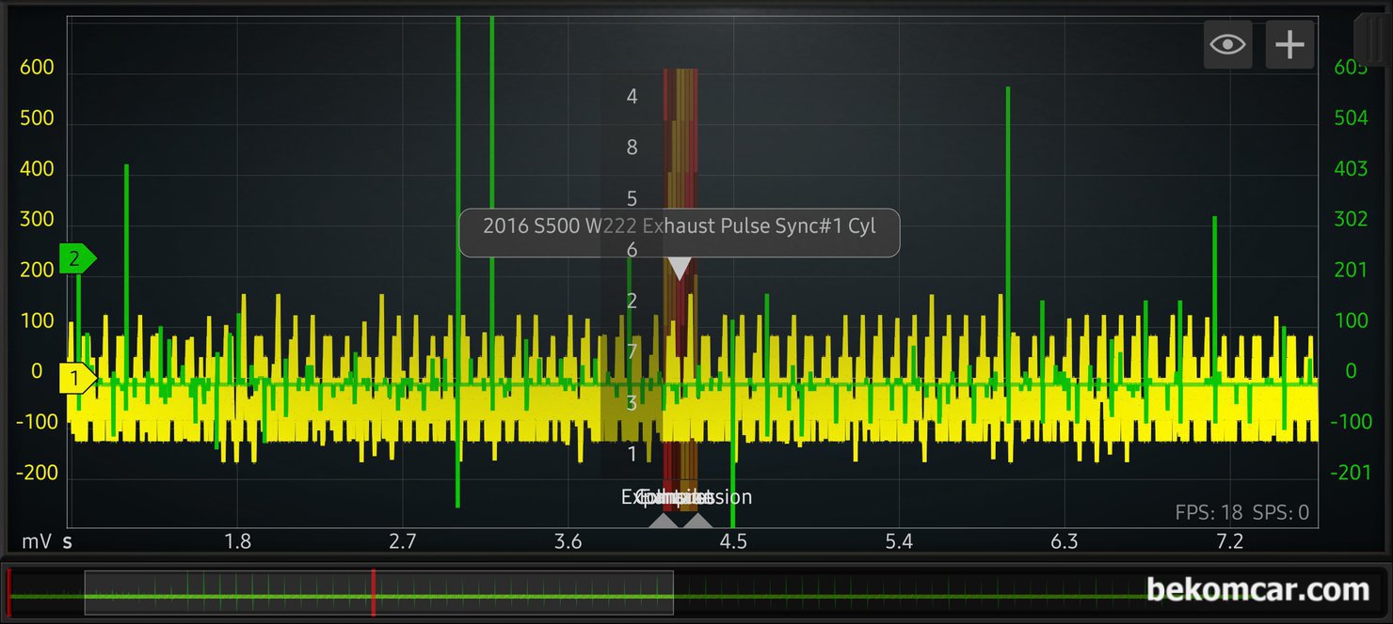Select cylinder 4 in the firing order list

point(632,96)
